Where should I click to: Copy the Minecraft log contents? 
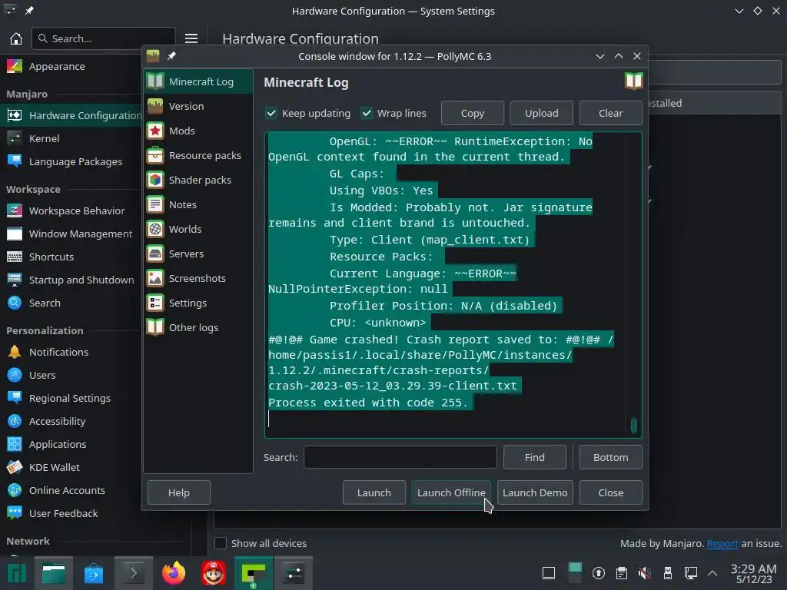[473, 113]
